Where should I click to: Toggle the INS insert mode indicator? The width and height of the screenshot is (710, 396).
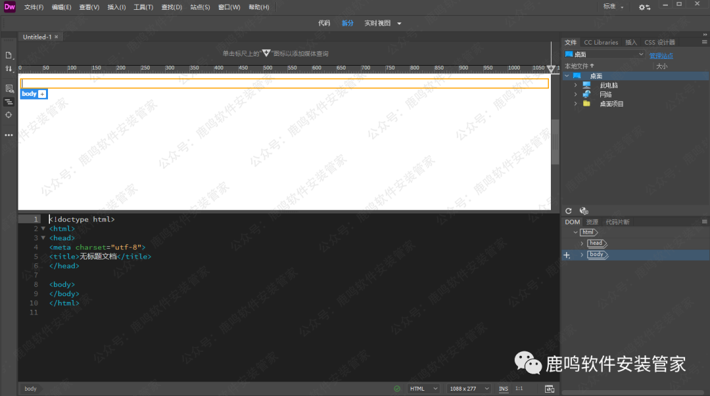coord(503,389)
